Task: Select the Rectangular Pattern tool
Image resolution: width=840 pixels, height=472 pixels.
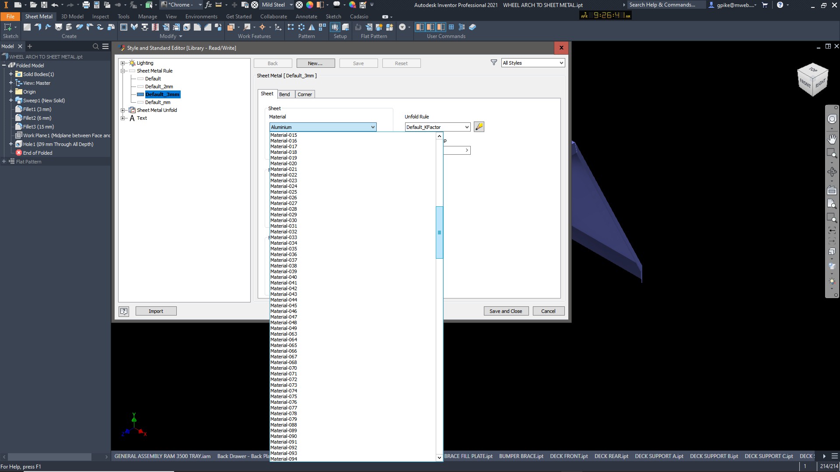Action: coord(290,27)
